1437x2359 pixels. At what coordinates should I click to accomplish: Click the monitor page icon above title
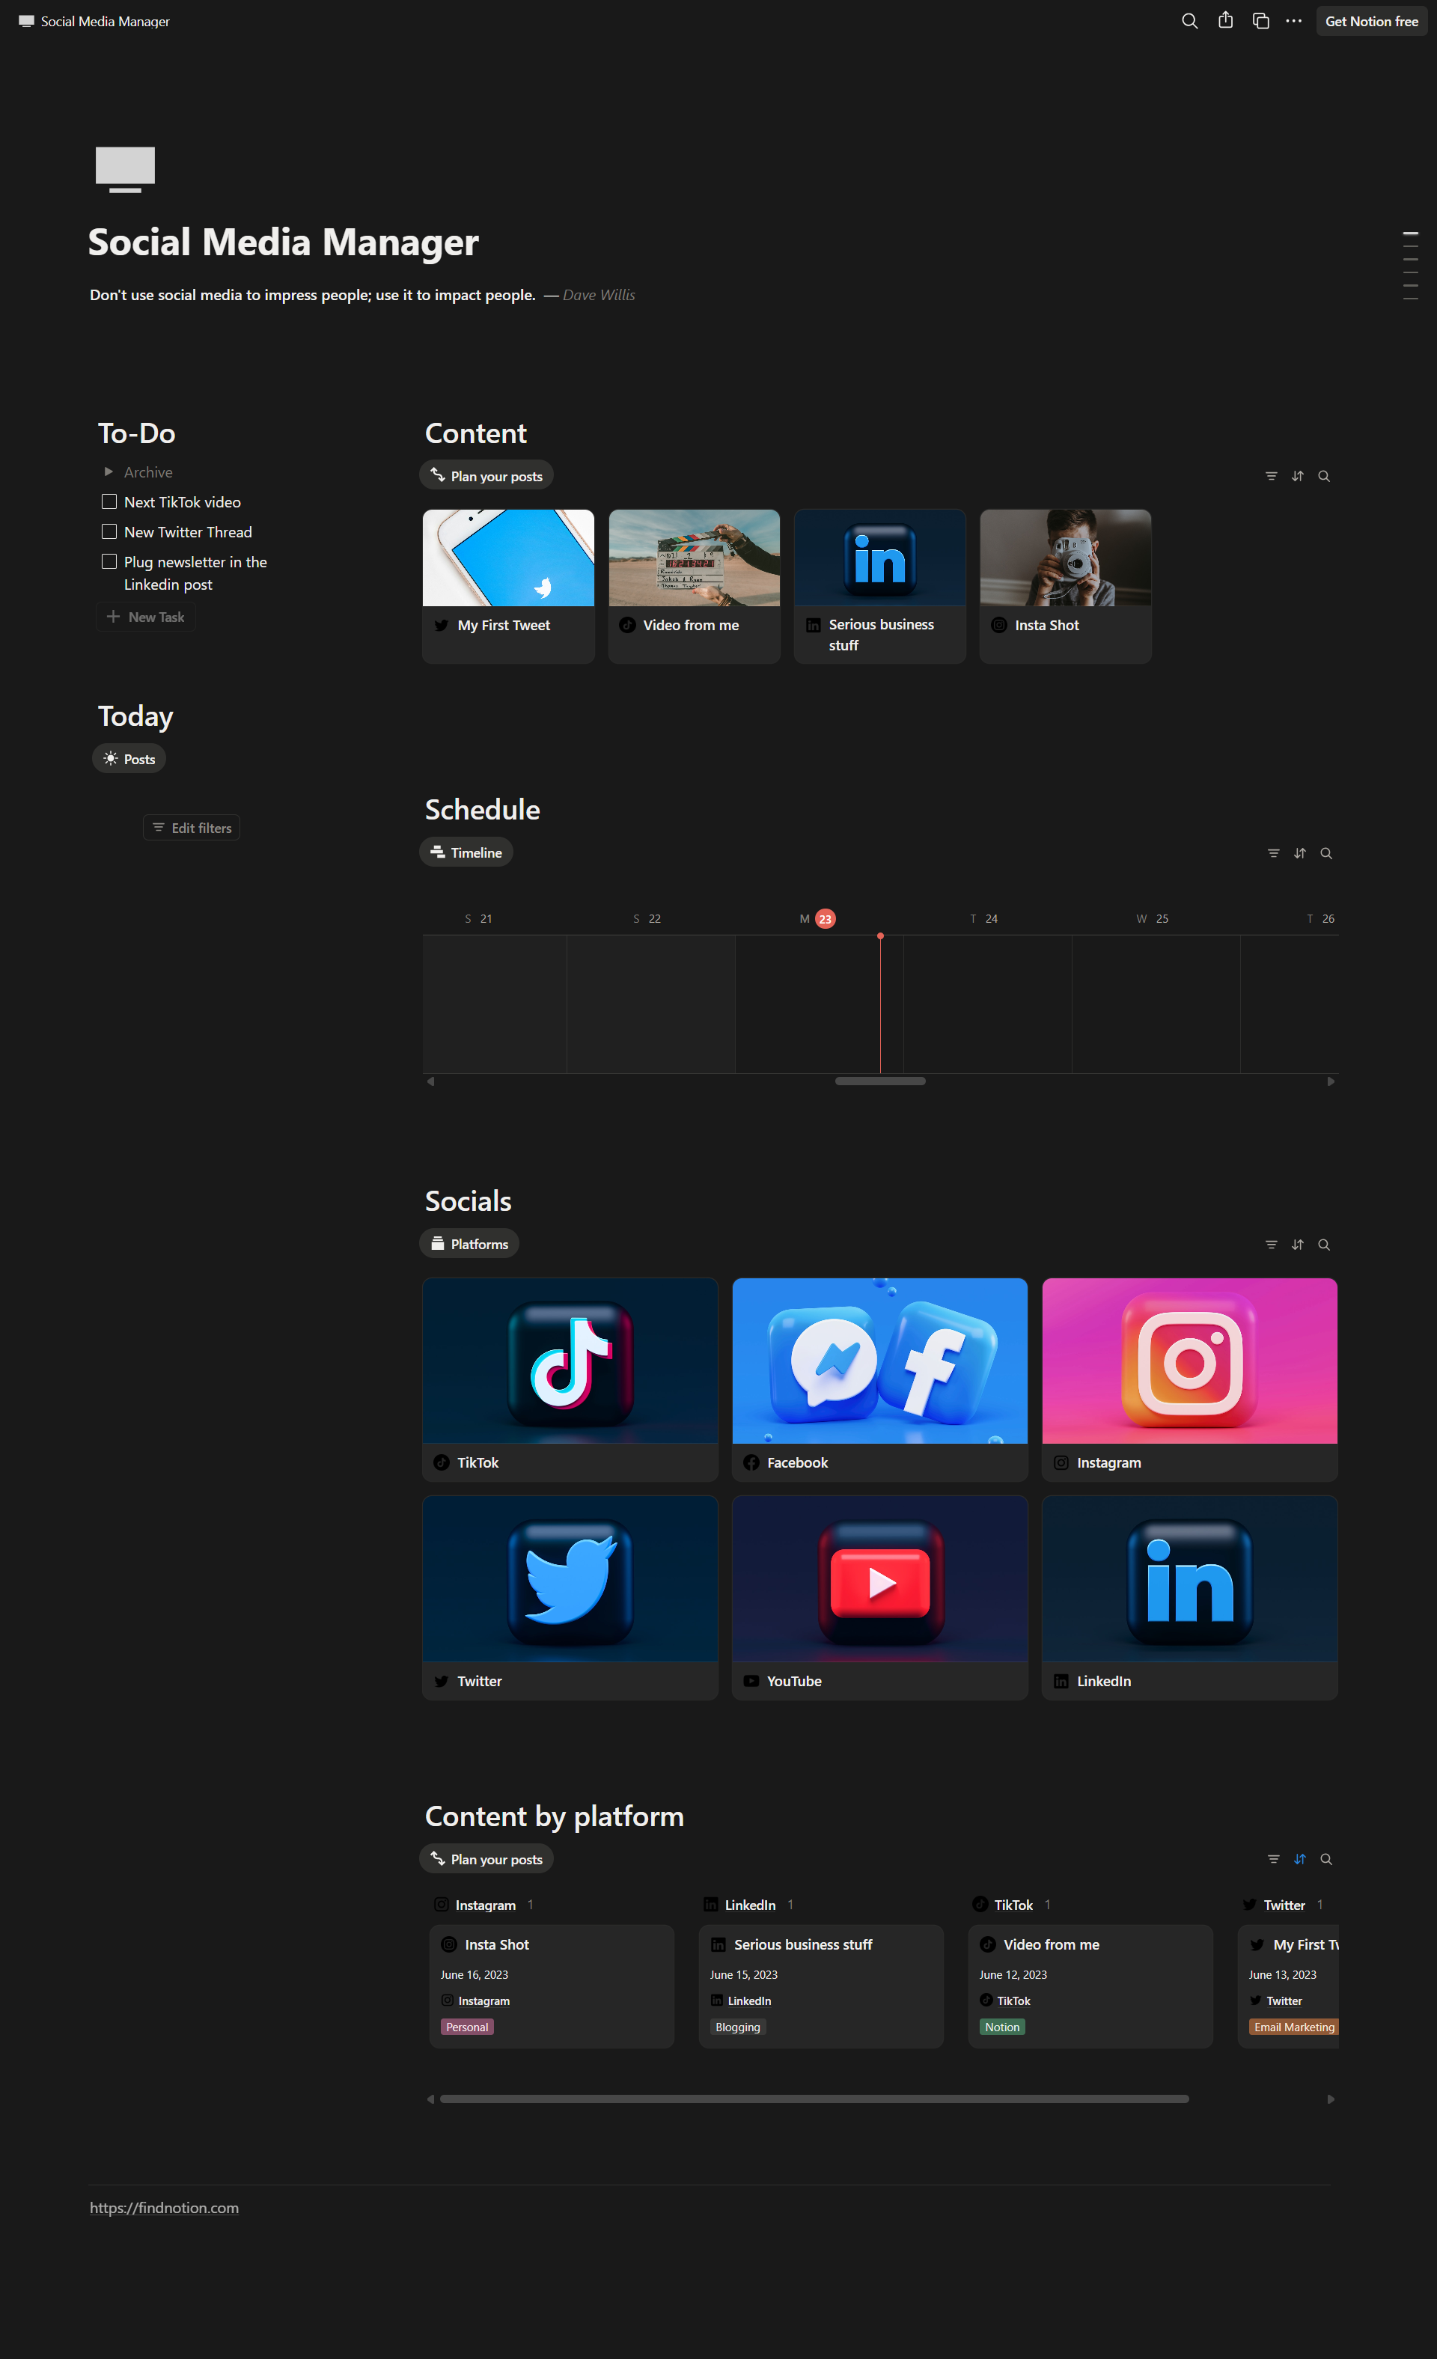[126, 169]
